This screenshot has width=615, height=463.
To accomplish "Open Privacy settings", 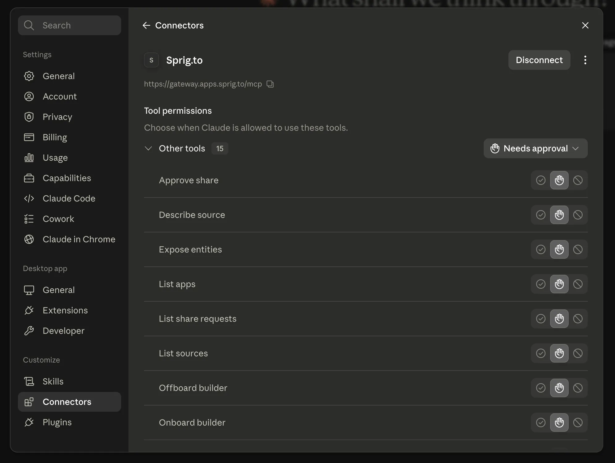I will pyautogui.click(x=70, y=117).
